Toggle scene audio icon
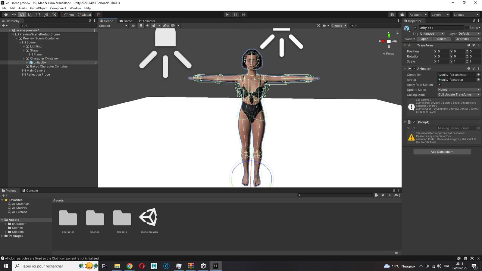 (x=147, y=26)
